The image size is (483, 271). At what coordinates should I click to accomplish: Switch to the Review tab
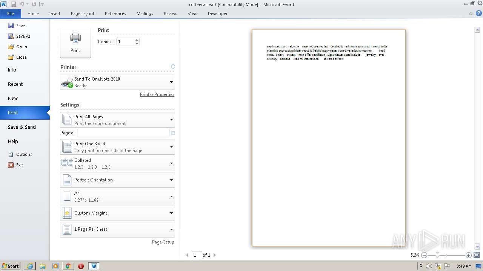(171, 14)
